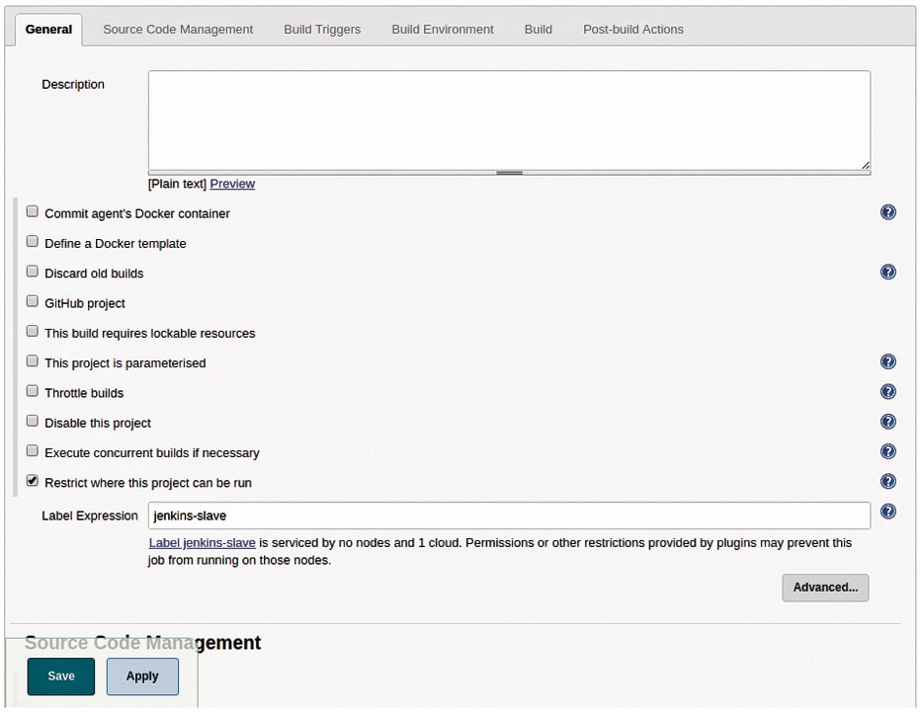
Task: Tick the GitHub project checkbox
Action: [x=33, y=302]
